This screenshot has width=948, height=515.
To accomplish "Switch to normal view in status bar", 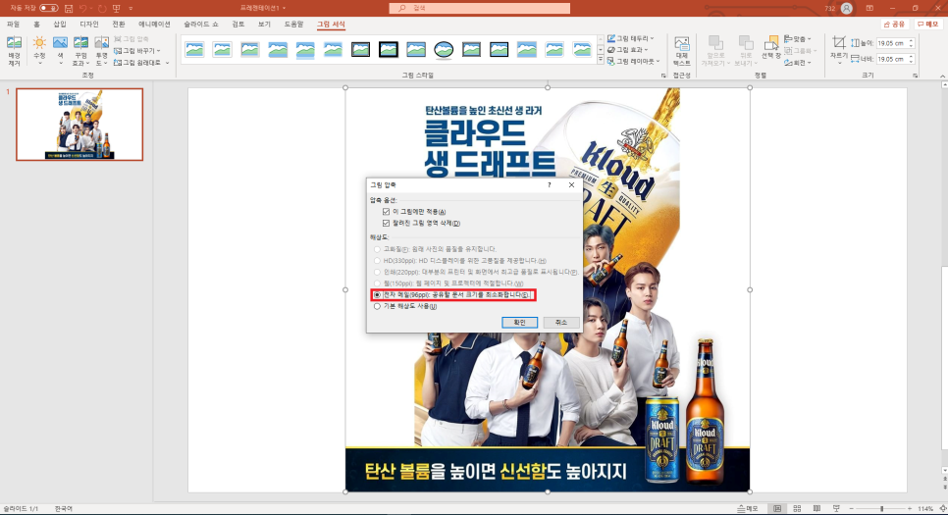I will tap(777, 508).
